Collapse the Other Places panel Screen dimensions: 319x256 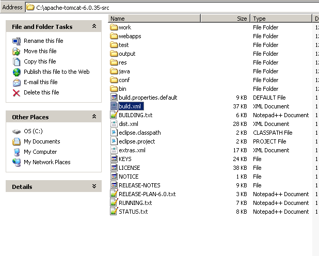pyautogui.click(x=94, y=117)
